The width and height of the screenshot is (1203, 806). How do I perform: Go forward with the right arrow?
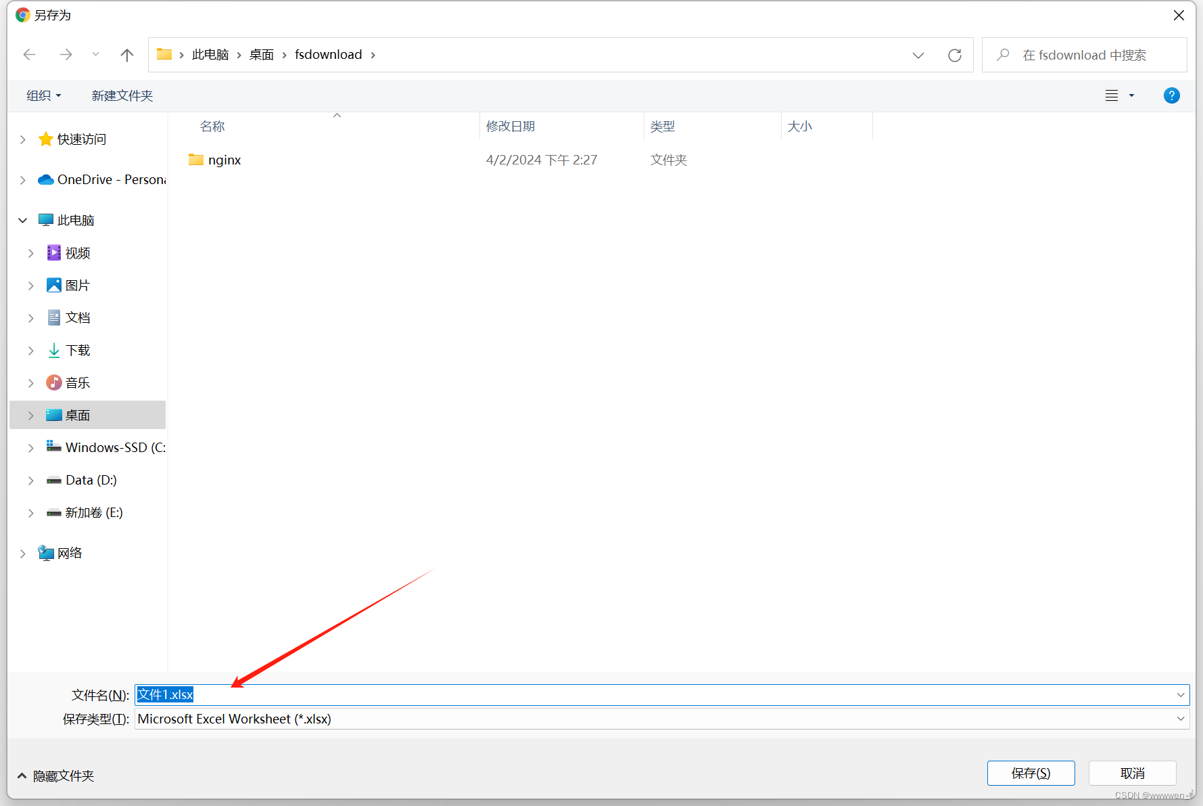66,55
